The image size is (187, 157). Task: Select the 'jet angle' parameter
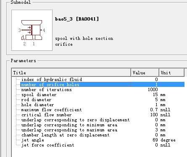coord(102,140)
